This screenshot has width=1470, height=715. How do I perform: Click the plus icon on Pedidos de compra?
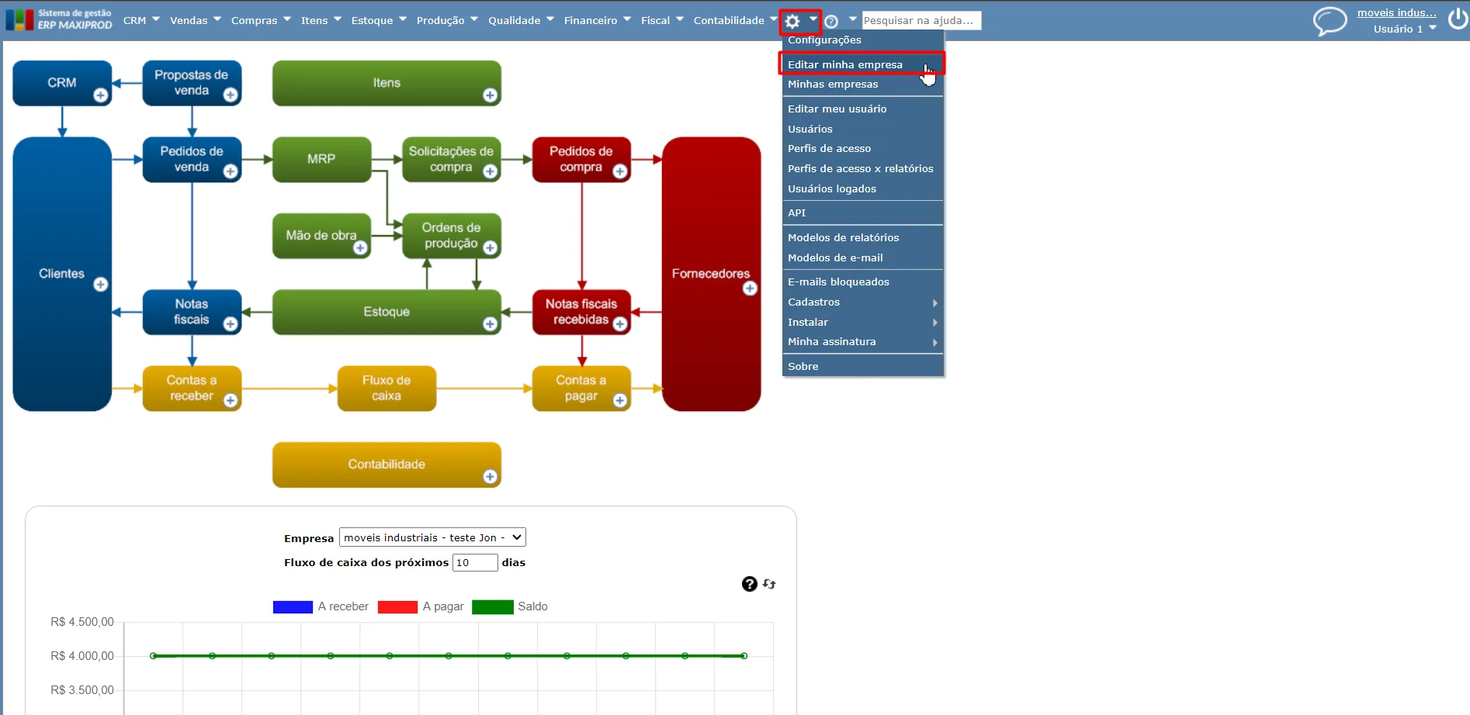(620, 171)
